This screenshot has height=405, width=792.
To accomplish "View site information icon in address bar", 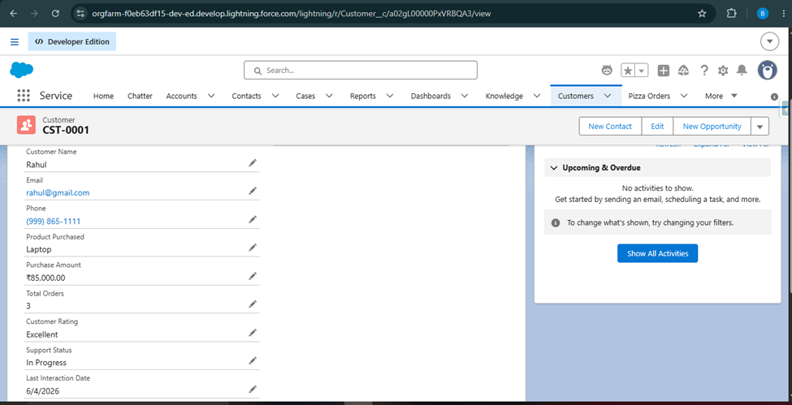I will (x=80, y=14).
